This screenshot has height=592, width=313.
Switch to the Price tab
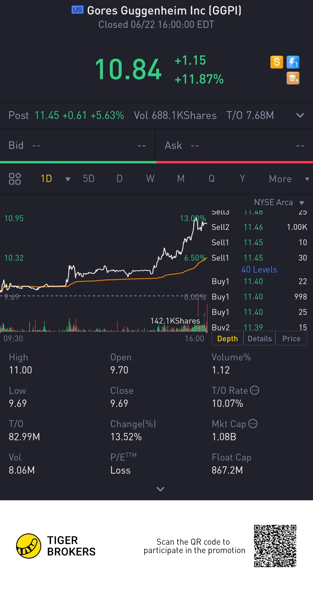(291, 339)
